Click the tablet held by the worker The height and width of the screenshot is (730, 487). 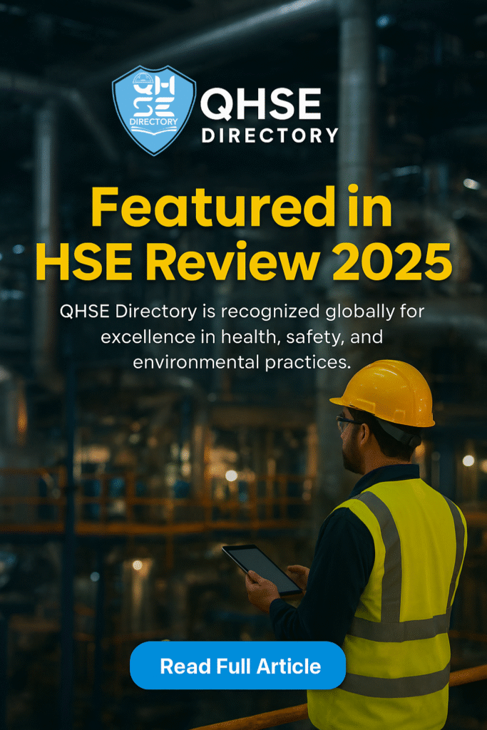(262, 569)
